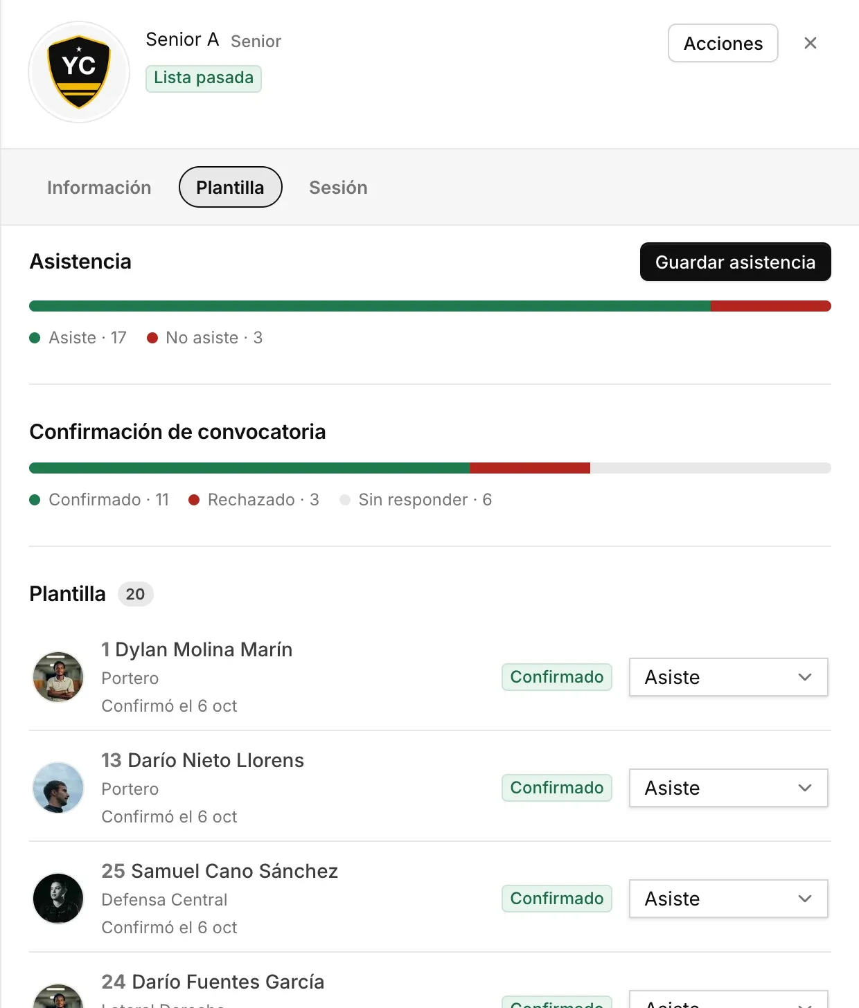Viewport: 859px width, 1008px height.
Task: Open the Acciones menu
Action: (723, 43)
